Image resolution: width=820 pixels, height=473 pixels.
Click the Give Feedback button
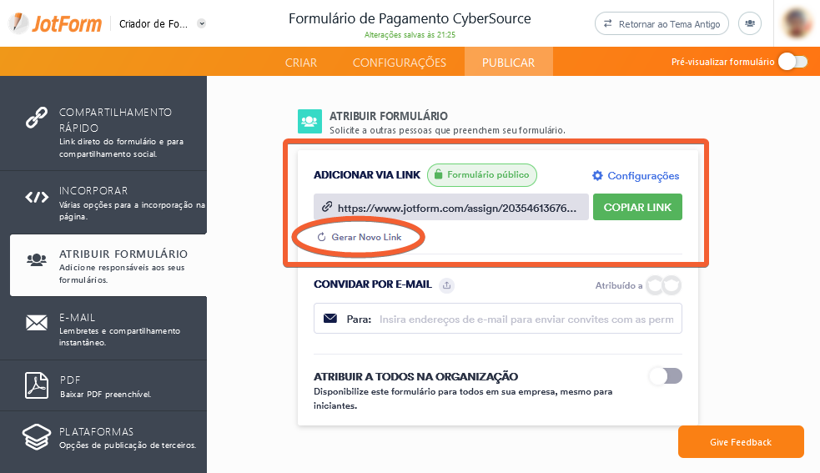pos(740,442)
